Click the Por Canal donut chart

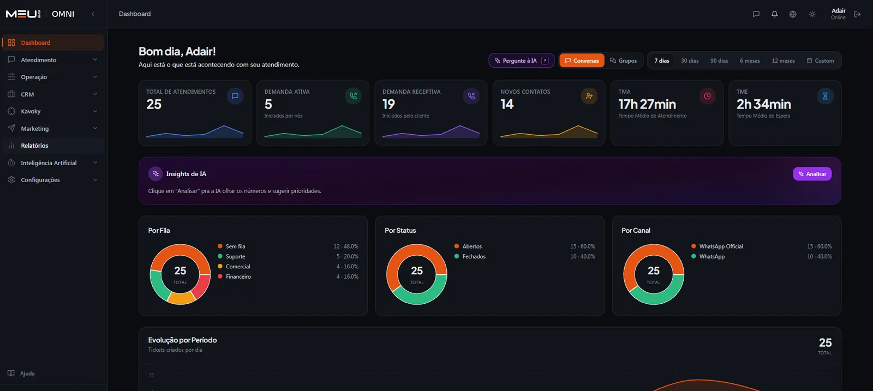coord(654,274)
